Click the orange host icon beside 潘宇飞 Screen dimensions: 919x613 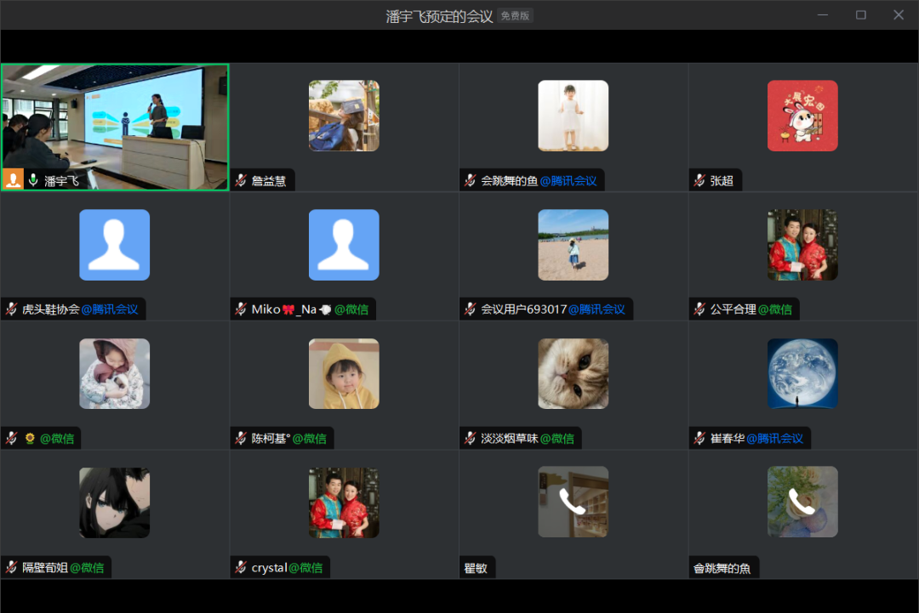coord(13,179)
